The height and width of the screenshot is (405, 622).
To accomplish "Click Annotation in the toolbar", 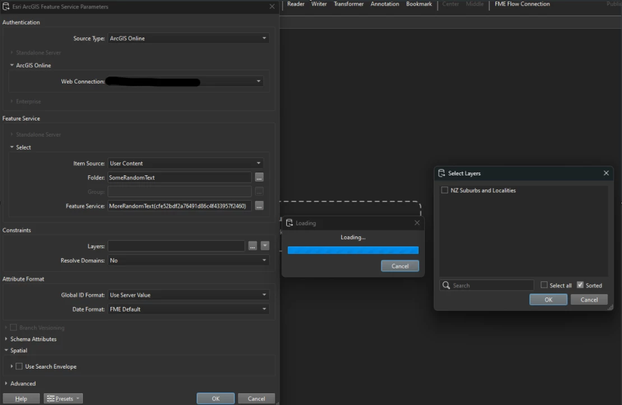I will (x=385, y=4).
